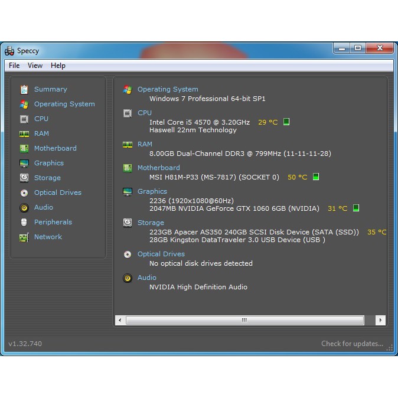
Task: Click the green CPU temperature indicator
Action: [286, 122]
